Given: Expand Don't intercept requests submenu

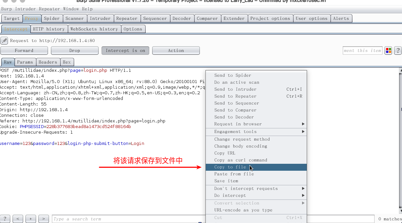Looking at the screenshot, I should pos(256,189).
